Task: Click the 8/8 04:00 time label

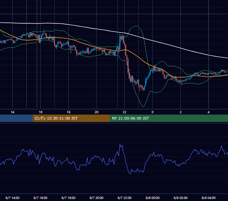Action: pyautogui.click(x=209, y=198)
